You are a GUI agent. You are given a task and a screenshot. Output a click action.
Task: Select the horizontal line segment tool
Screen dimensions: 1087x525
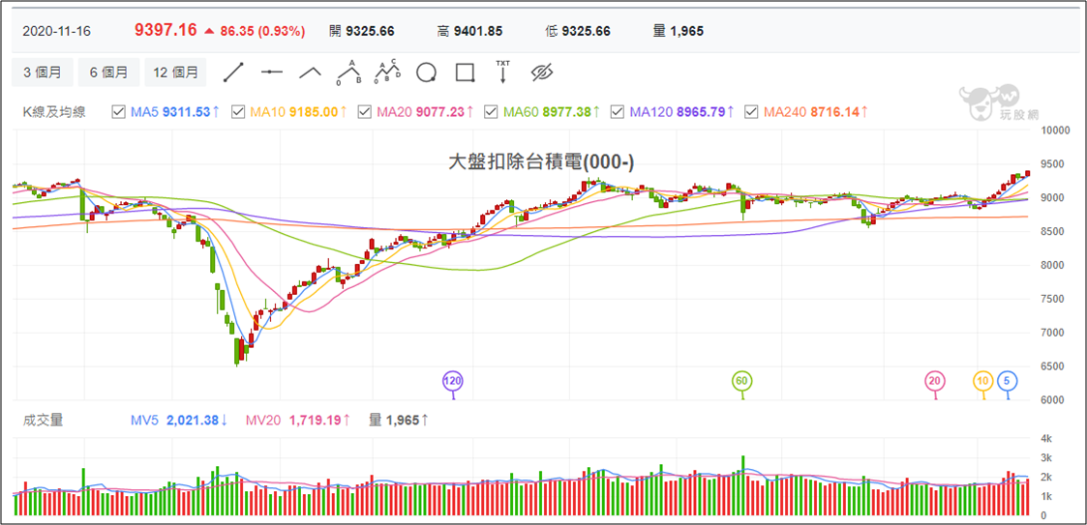click(272, 72)
